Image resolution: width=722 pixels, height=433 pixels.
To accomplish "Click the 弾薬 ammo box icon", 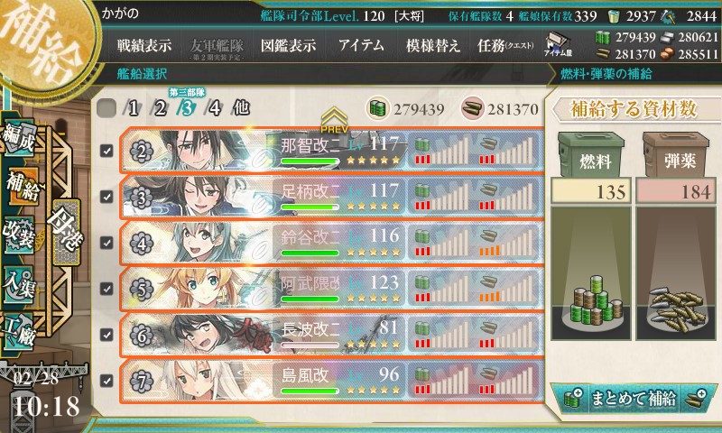I will 676,156.
